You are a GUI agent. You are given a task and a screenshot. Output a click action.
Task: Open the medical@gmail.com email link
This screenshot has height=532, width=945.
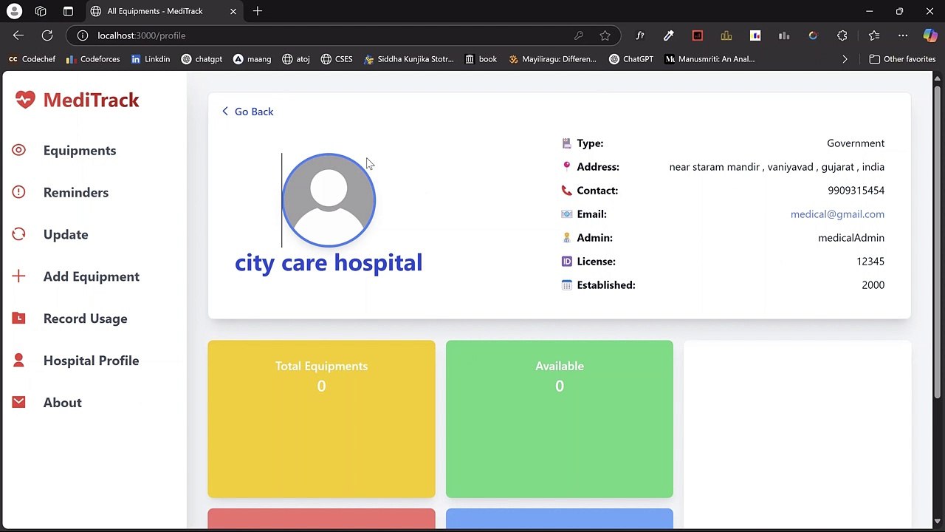[x=837, y=214]
